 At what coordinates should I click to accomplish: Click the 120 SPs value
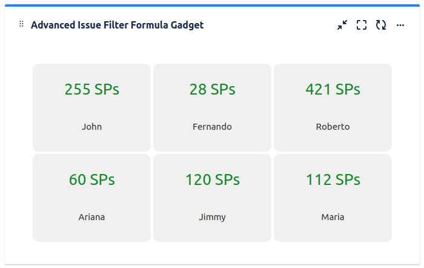point(212,179)
